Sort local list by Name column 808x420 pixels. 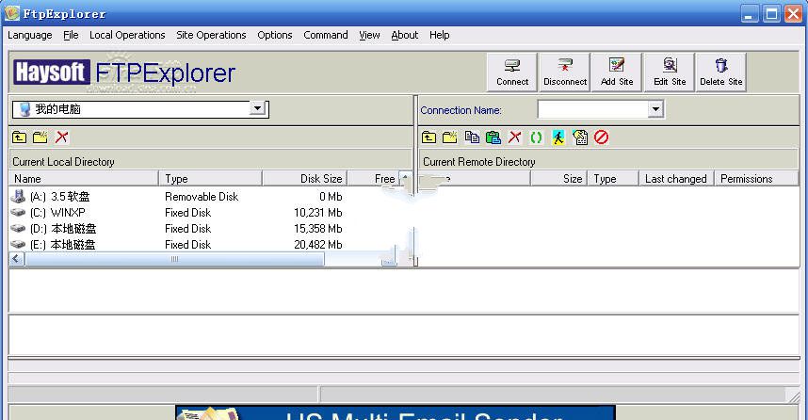click(84, 178)
